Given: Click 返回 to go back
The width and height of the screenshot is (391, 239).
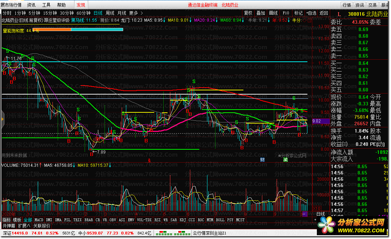Looking at the screenshot, I should (324, 13).
